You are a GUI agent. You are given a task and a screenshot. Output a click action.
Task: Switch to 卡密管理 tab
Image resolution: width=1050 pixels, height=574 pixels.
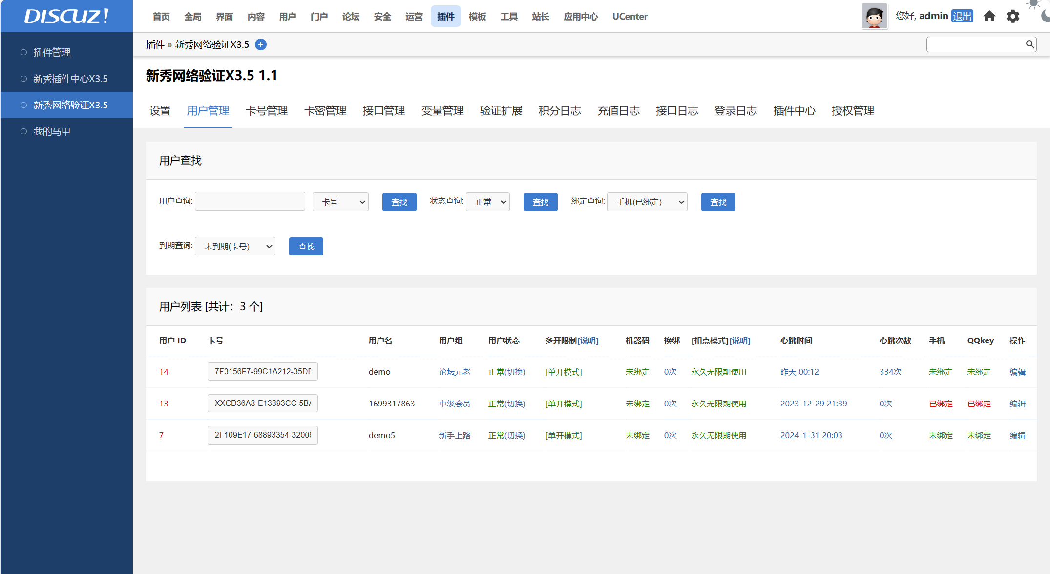pyautogui.click(x=325, y=111)
